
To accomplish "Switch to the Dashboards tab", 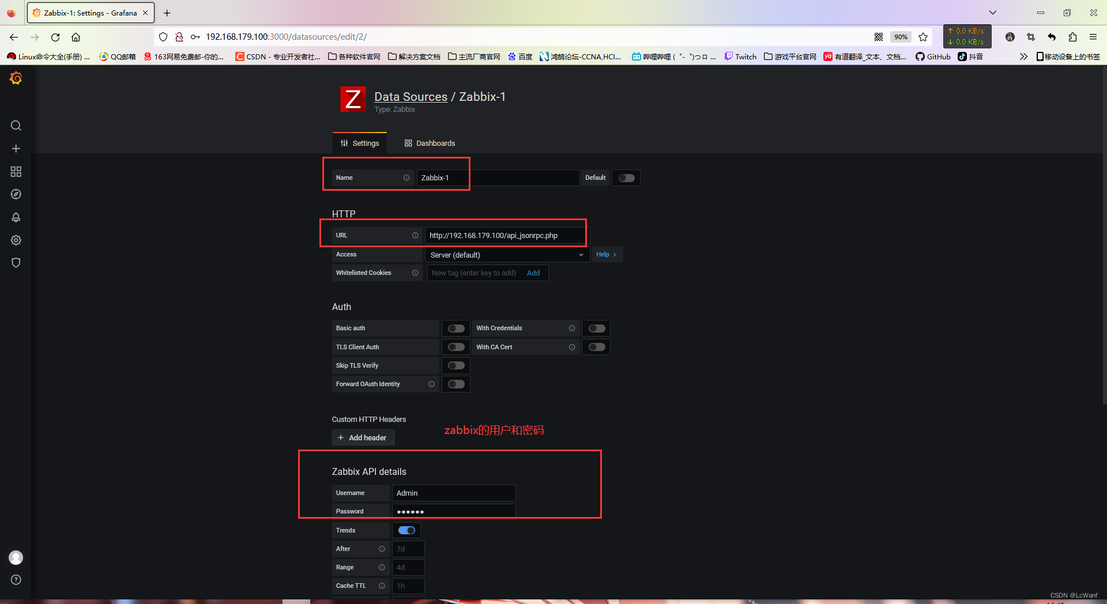I will click(x=430, y=143).
